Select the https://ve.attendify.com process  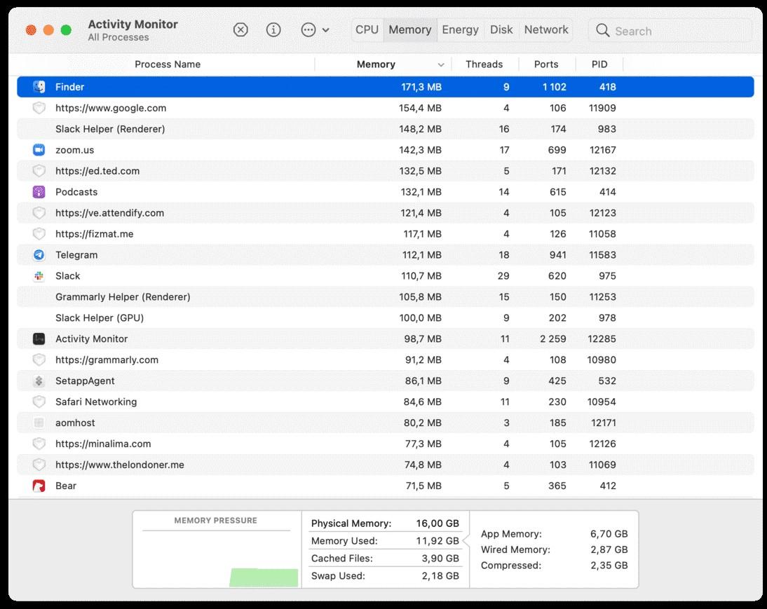(x=386, y=213)
